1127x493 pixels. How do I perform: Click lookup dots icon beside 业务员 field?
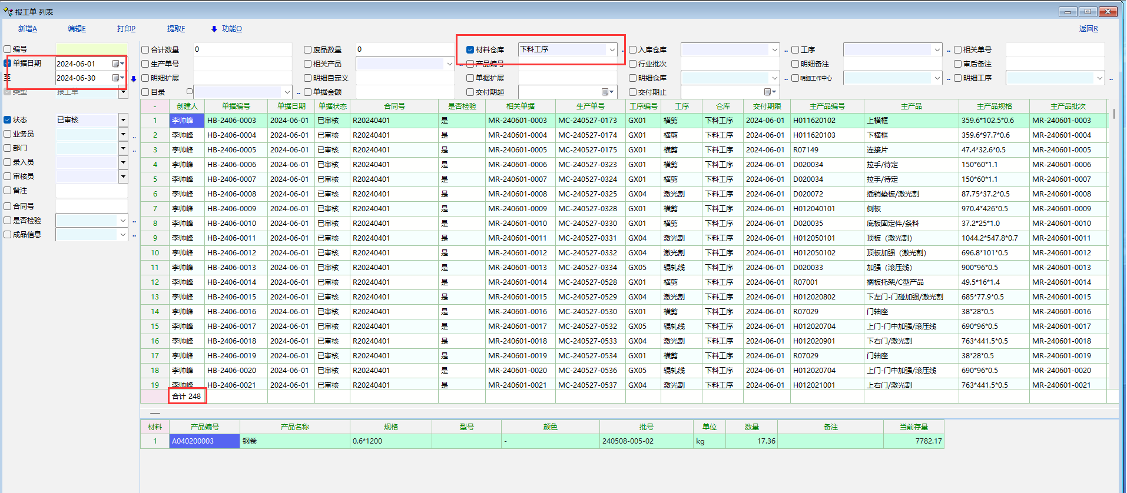point(134,137)
